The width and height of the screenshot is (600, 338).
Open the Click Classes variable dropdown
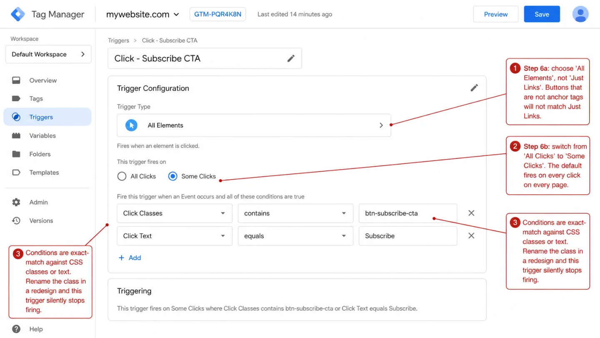coord(175,213)
